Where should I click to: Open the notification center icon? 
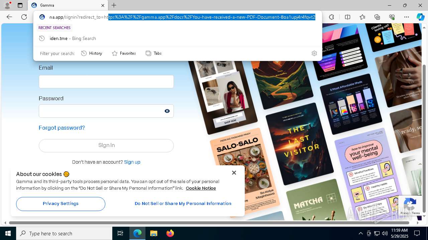point(417,233)
